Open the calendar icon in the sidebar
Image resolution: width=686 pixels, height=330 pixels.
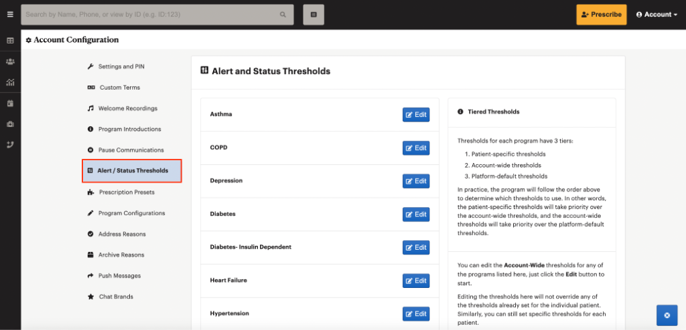(x=10, y=103)
